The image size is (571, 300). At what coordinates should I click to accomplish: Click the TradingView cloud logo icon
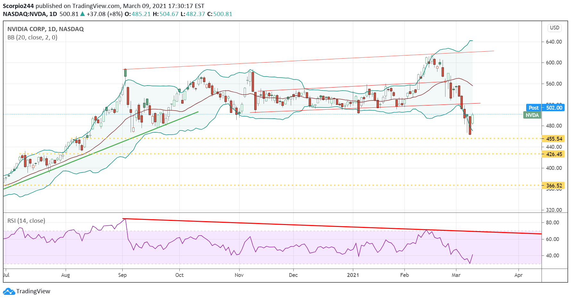9,291
